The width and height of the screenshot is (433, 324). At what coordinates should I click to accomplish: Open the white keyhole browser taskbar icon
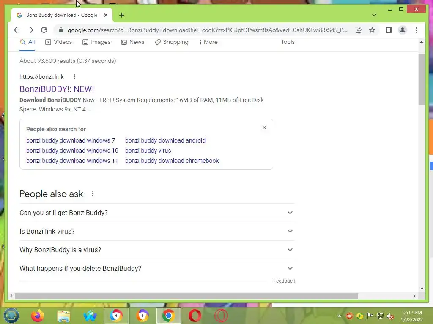pyautogui.click(x=116, y=316)
